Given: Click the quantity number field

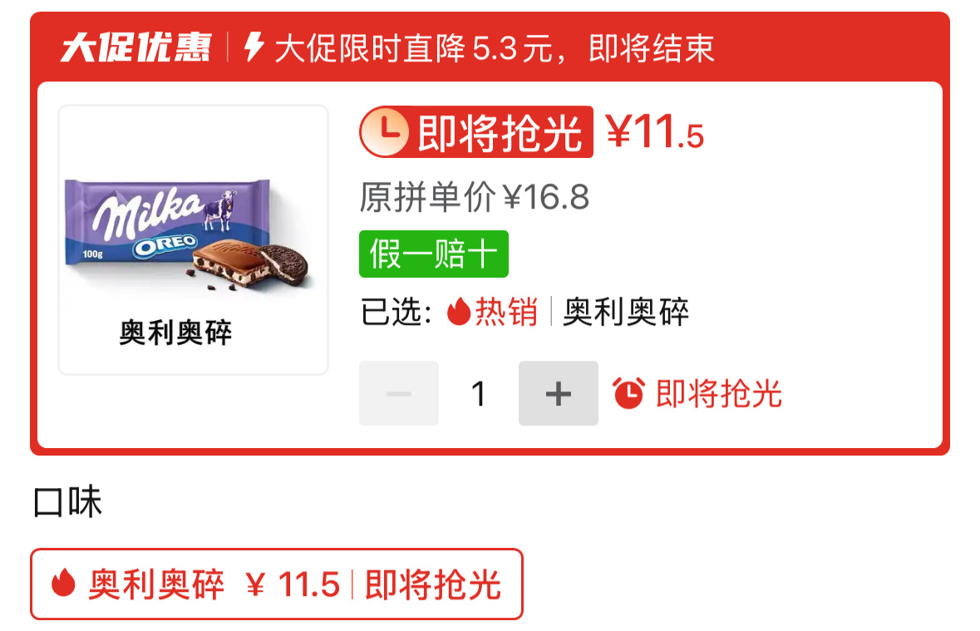Looking at the screenshot, I should point(479,393).
